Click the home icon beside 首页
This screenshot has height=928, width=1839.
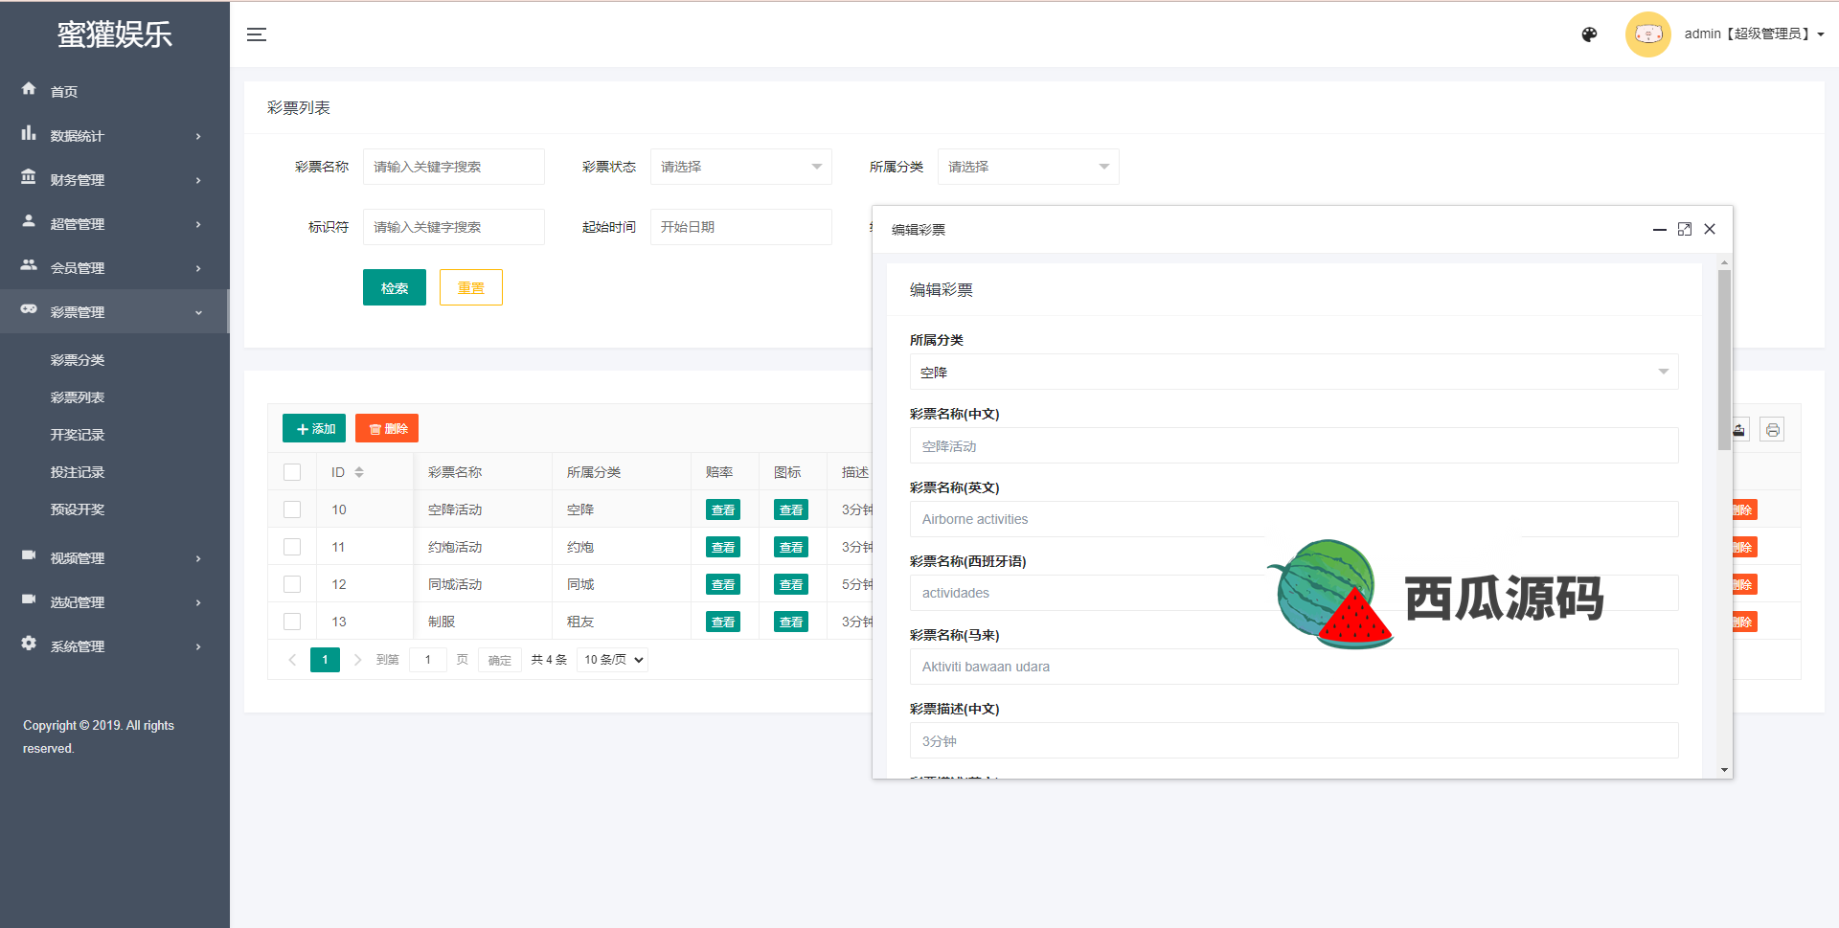tap(29, 89)
